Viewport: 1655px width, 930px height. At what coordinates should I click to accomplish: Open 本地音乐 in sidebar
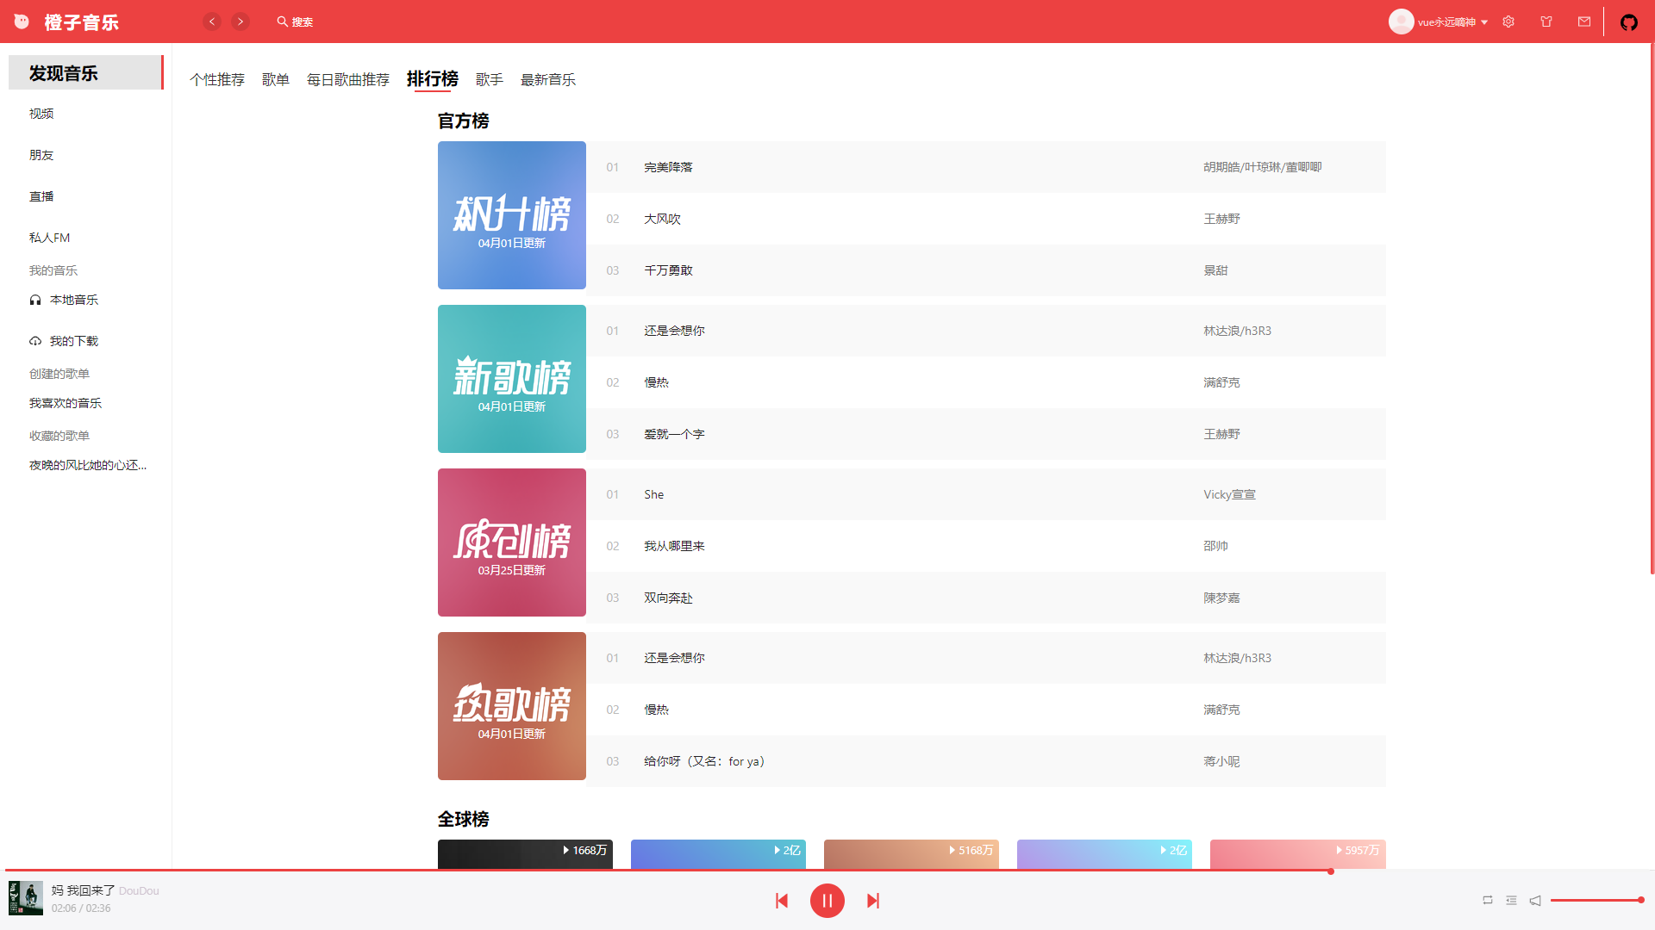point(73,300)
